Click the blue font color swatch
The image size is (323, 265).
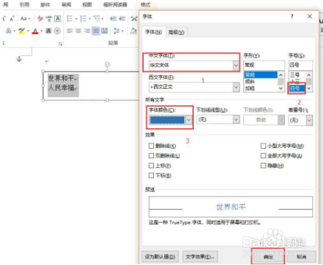167,120
